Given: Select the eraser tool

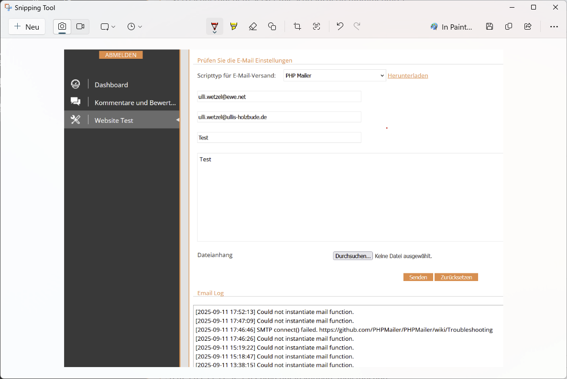Looking at the screenshot, I should 253,26.
